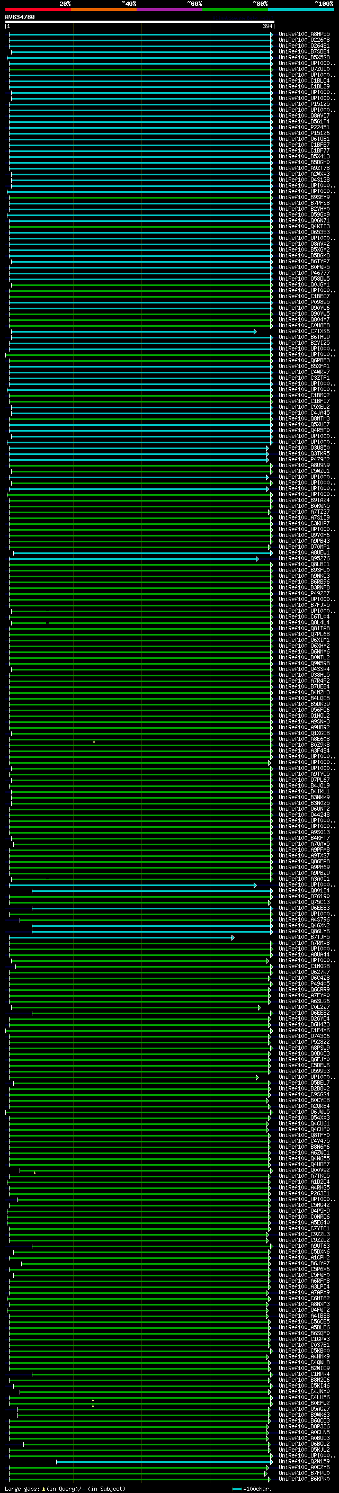Click the green alignment bar for UniRef100_C0L2Z7
The image size is (339, 1493).
[136, 1007]
